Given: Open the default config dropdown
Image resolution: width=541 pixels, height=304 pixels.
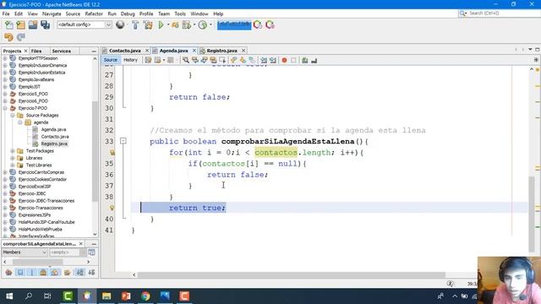Looking at the screenshot, I should pos(85,24).
